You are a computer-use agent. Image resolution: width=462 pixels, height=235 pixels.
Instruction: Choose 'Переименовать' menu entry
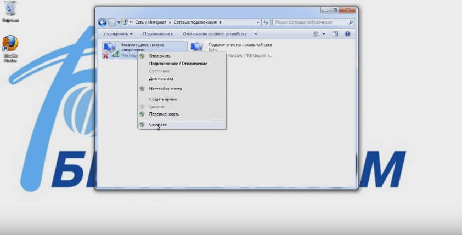pyautogui.click(x=182, y=114)
